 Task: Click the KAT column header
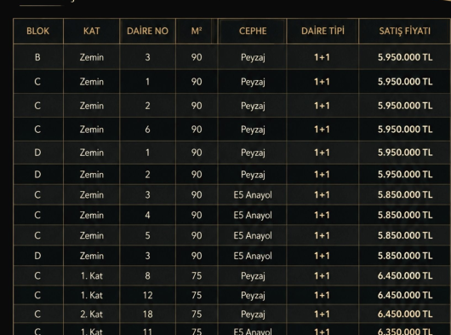[91, 31]
